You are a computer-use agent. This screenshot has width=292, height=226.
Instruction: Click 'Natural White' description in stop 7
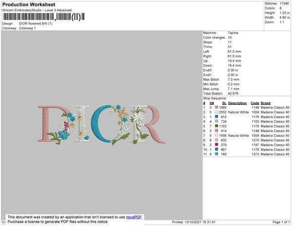pos(238,135)
